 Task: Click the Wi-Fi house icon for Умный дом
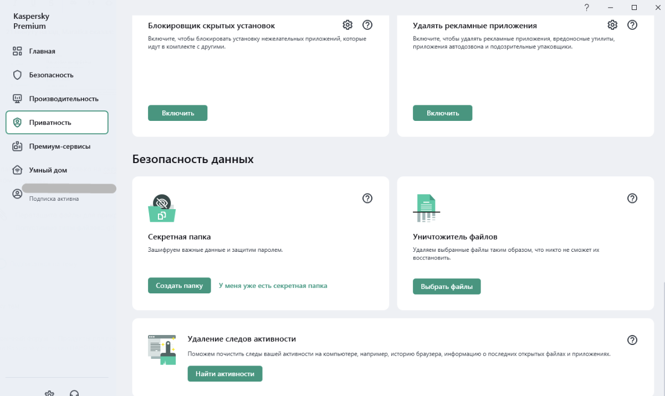(17, 170)
